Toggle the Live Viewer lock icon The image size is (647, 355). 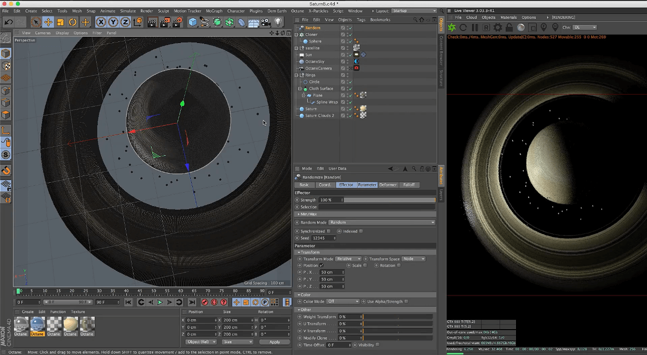coord(509,27)
